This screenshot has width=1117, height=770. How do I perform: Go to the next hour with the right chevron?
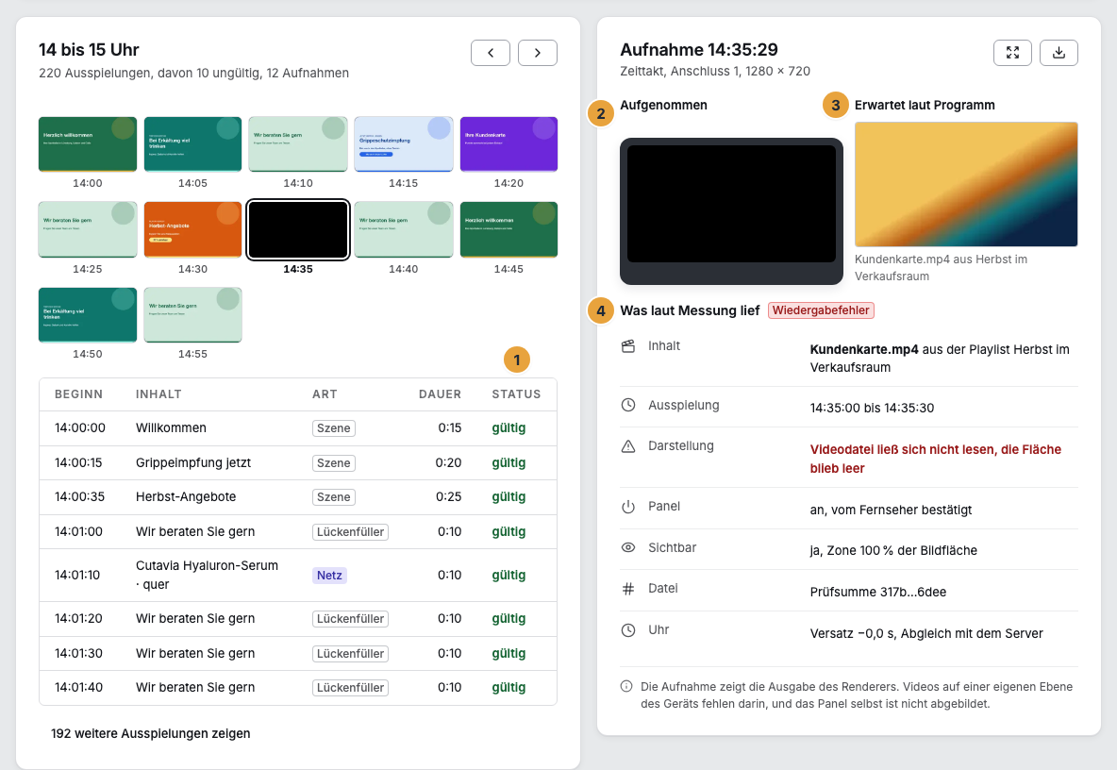point(537,53)
